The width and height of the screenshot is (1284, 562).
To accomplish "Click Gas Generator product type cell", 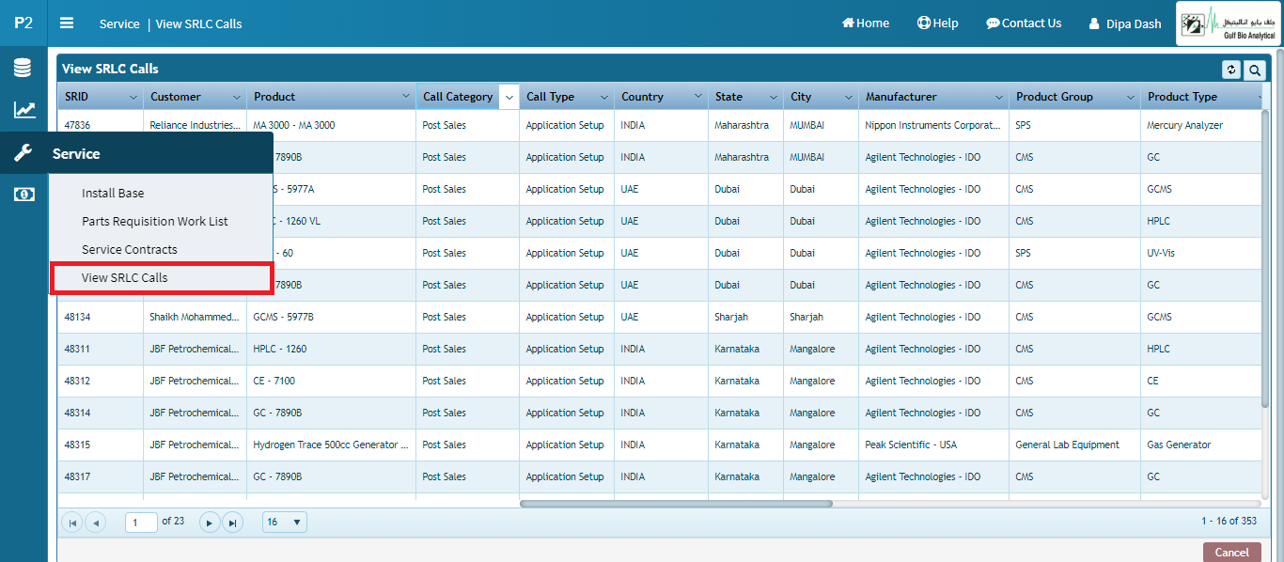I will (x=1201, y=445).
